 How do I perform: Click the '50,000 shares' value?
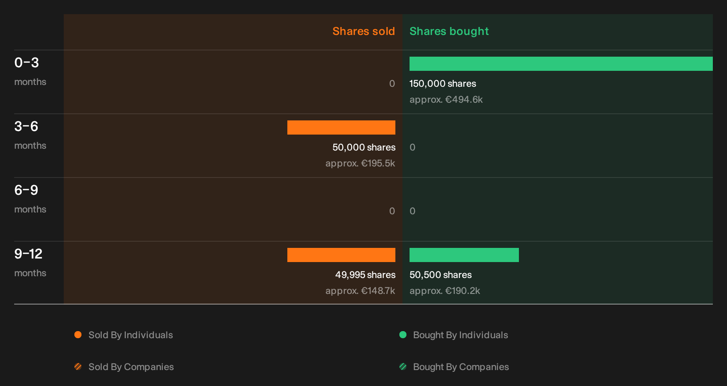364,147
